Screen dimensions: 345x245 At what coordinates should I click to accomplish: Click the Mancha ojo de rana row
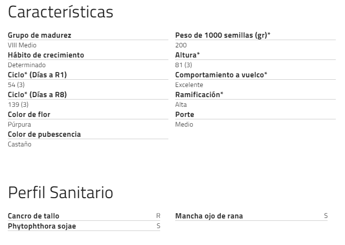point(252,216)
